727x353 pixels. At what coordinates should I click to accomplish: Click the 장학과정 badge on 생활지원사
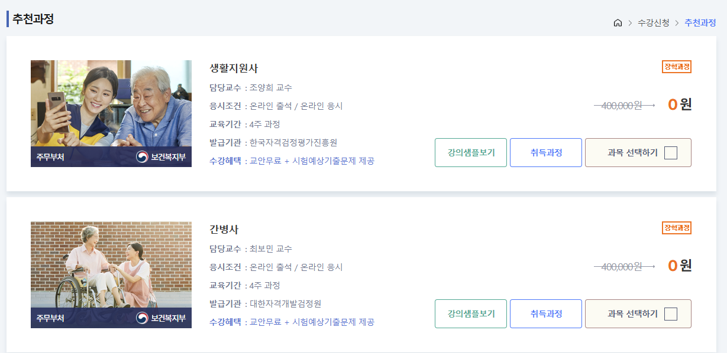tap(677, 67)
